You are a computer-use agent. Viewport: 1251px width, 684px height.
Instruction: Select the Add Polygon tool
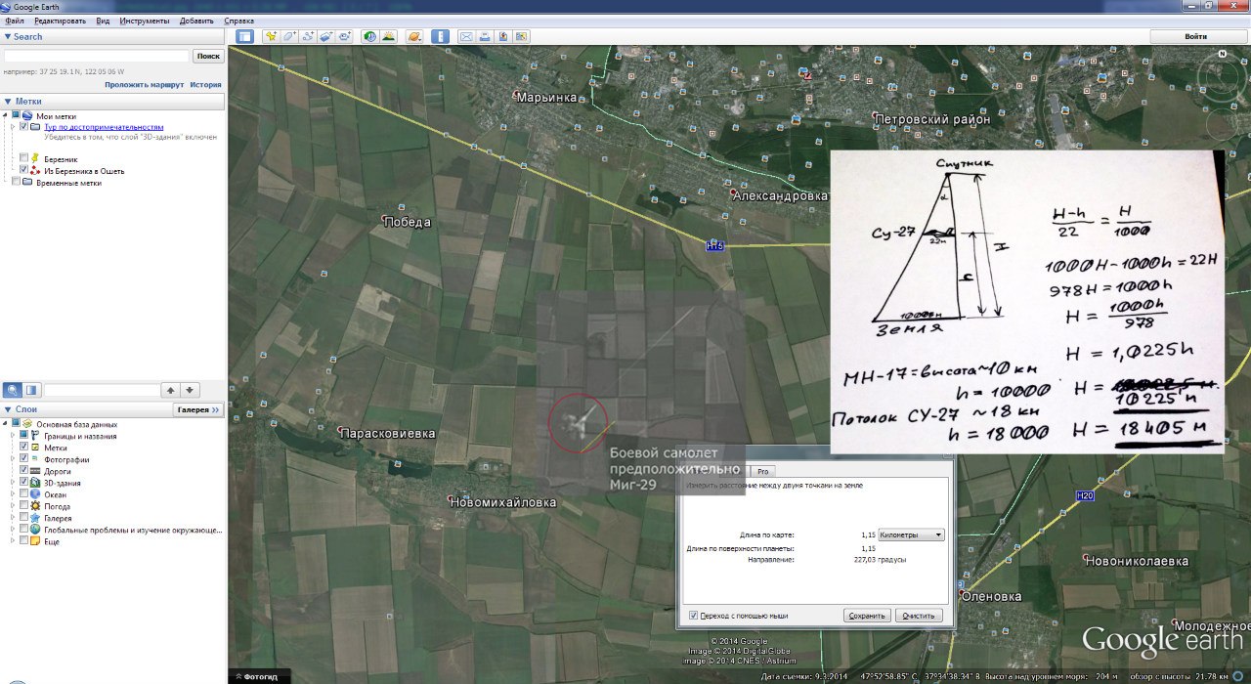click(x=289, y=36)
